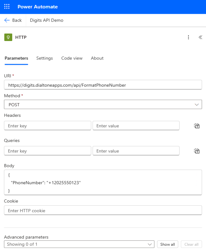Click the Cookie label
The height and width of the screenshot is (252, 206).
click(x=11, y=201)
